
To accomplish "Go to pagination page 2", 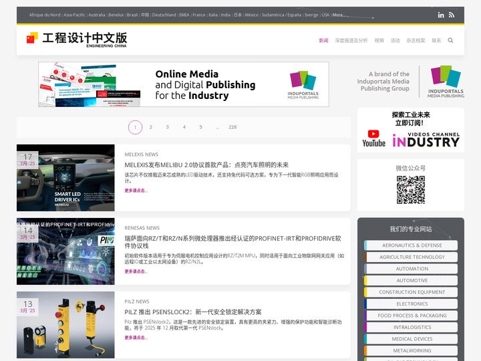I will click(150, 127).
